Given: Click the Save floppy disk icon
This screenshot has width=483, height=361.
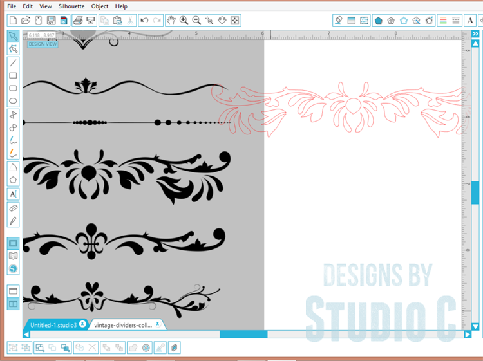Looking at the screenshot, I should [51, 21].
